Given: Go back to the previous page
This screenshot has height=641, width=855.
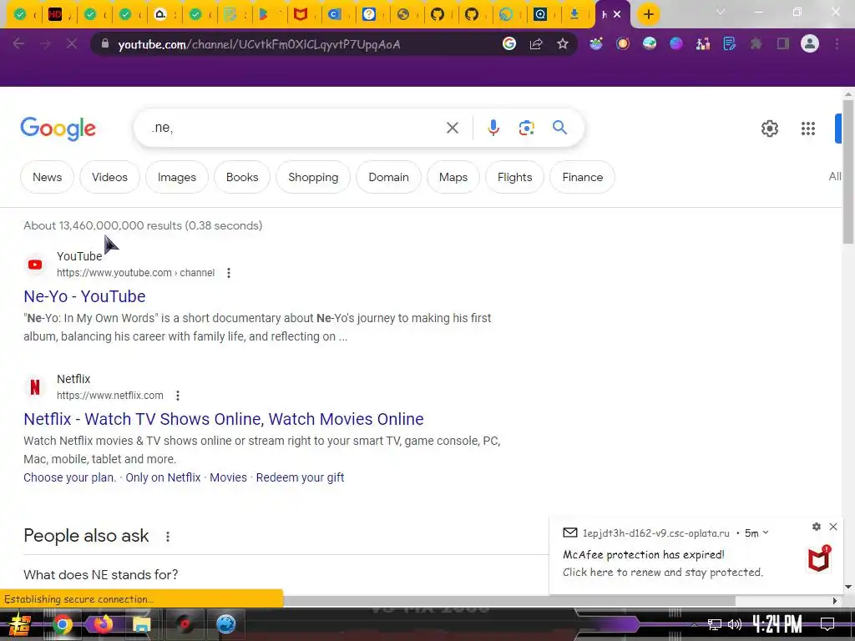Looking at the screenshot, I should coord(18,43).
